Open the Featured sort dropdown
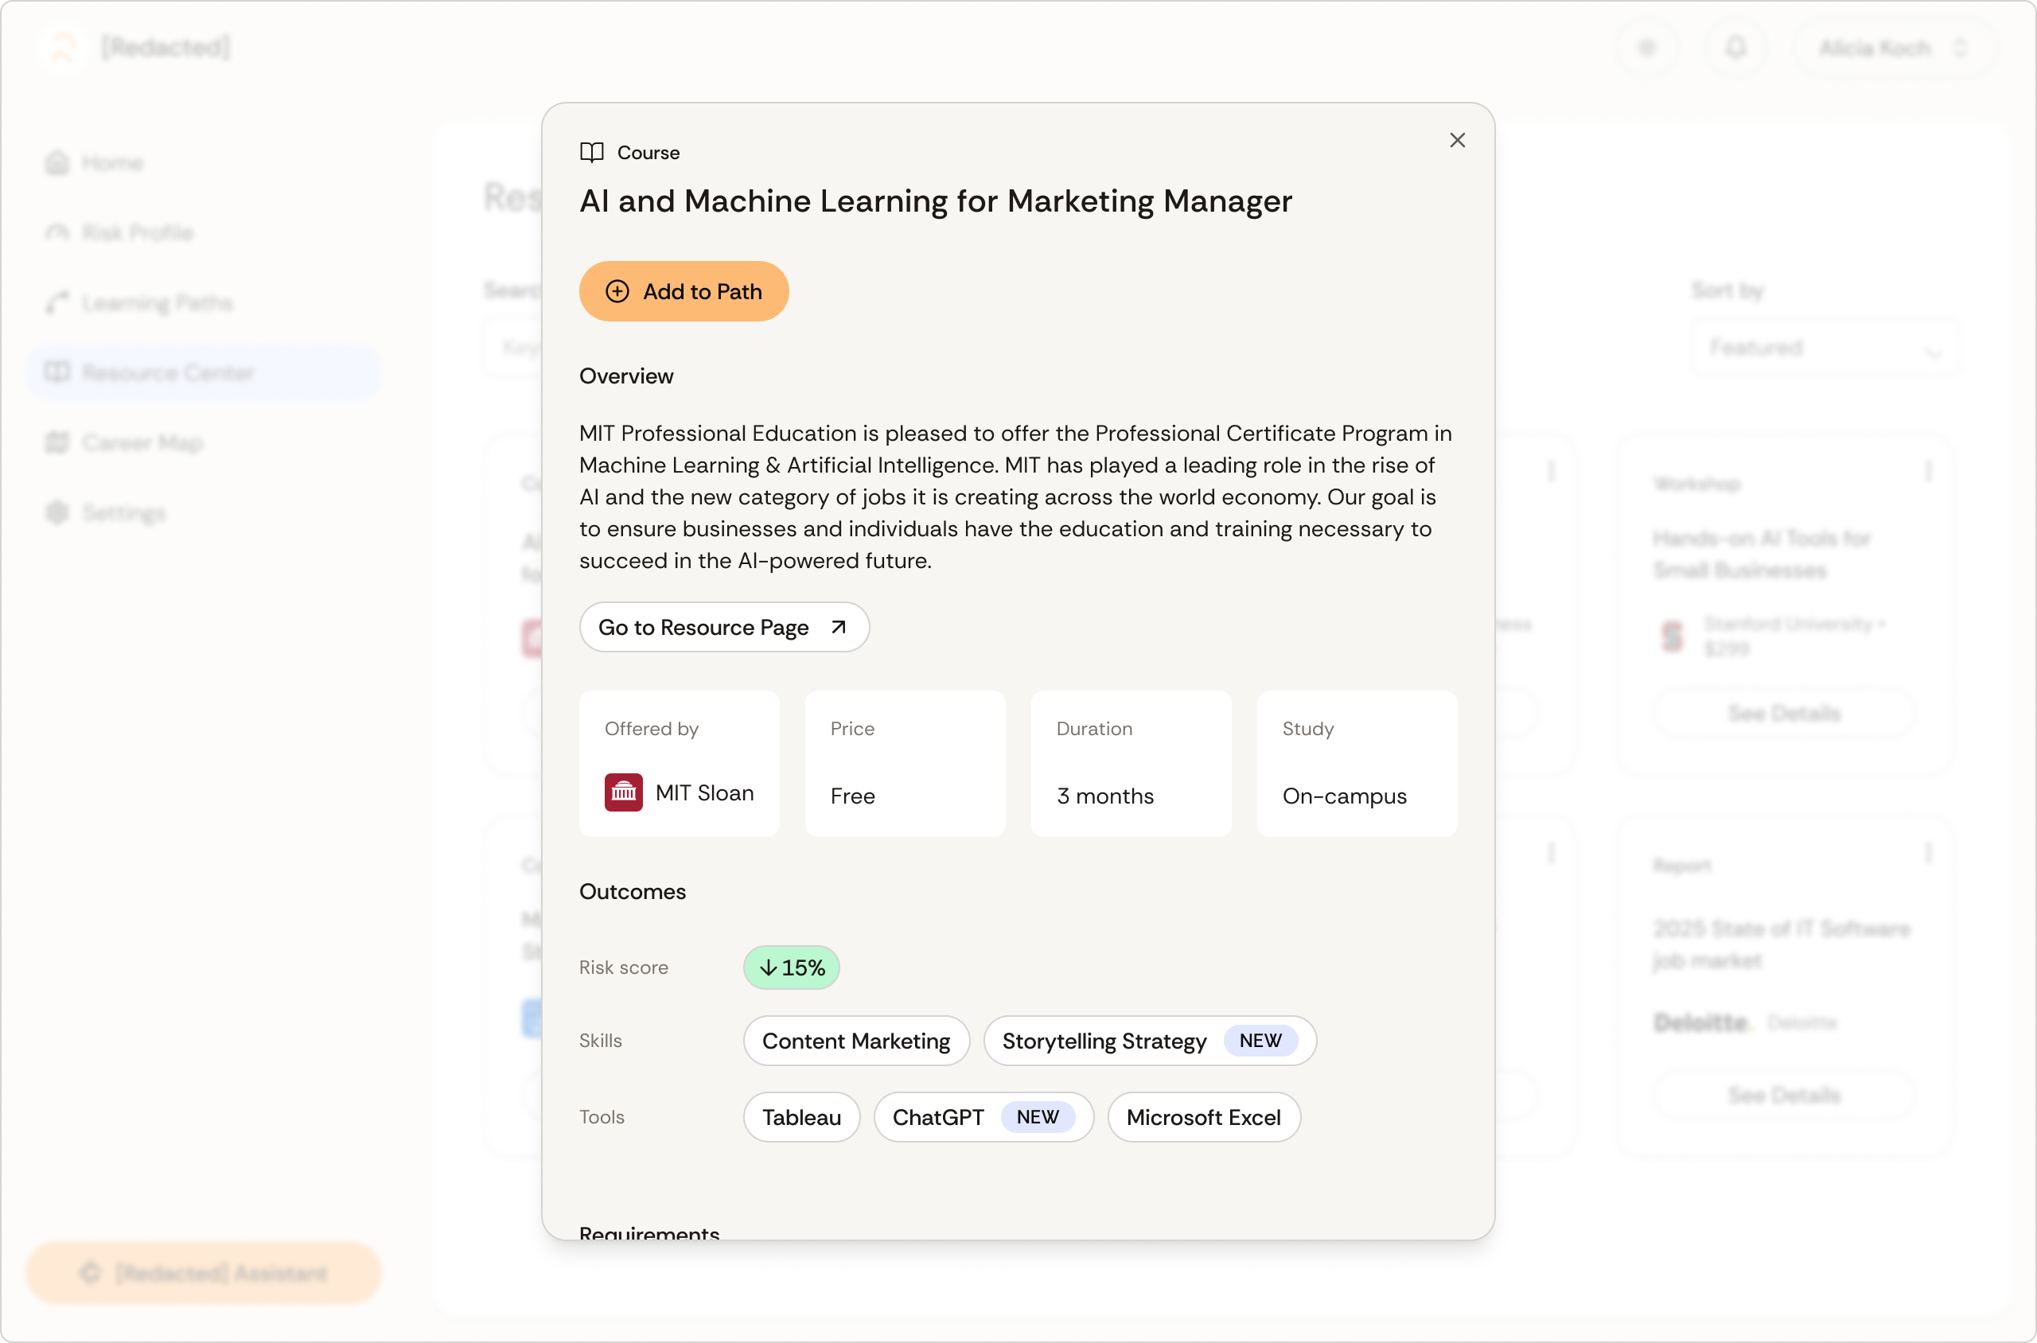2037x1343 pixels. pyautogui.click(x=1823, y=348)
